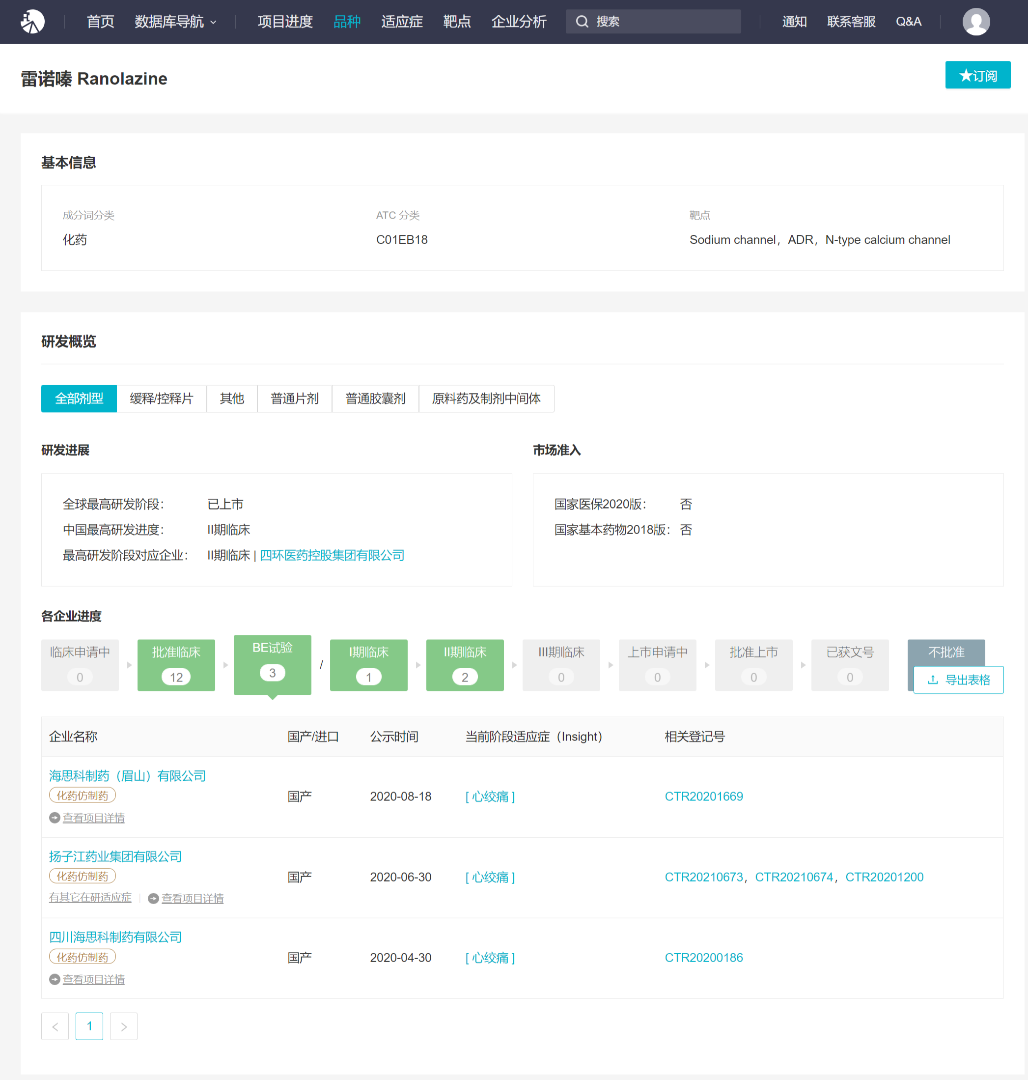Click 查看项目详情 under 海思科制药(眉山)

coord(94,818)
